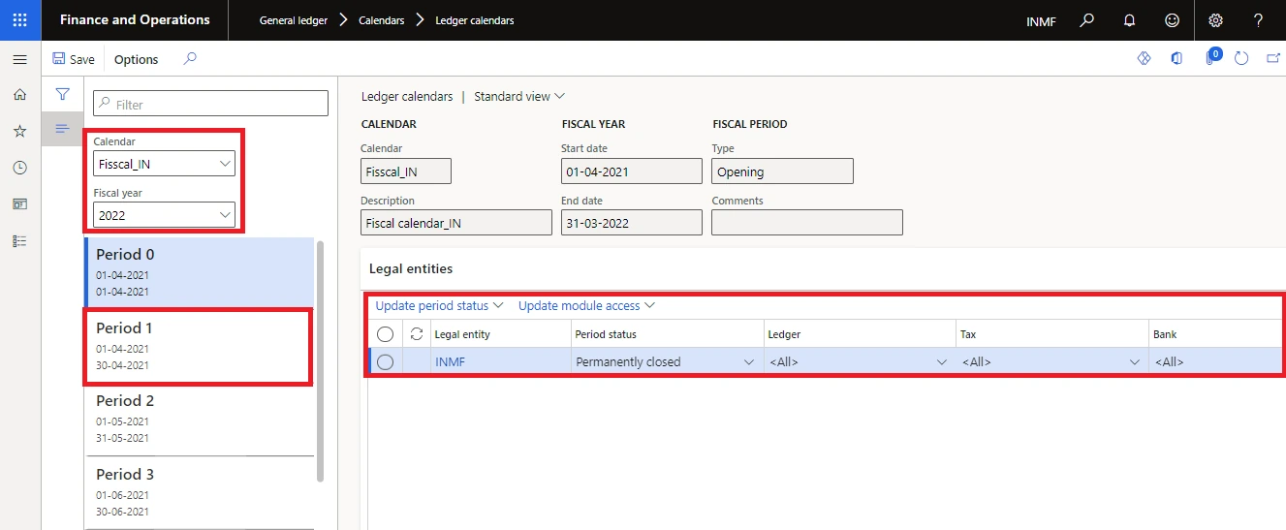Open in Microsoft Office icon
This screenshot has height=530, width=1286.
click(1176, 59)
